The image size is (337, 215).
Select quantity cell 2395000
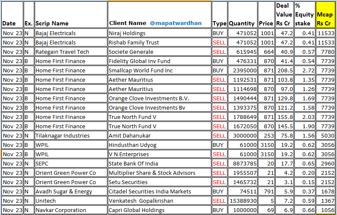click(x=243, y=70)
